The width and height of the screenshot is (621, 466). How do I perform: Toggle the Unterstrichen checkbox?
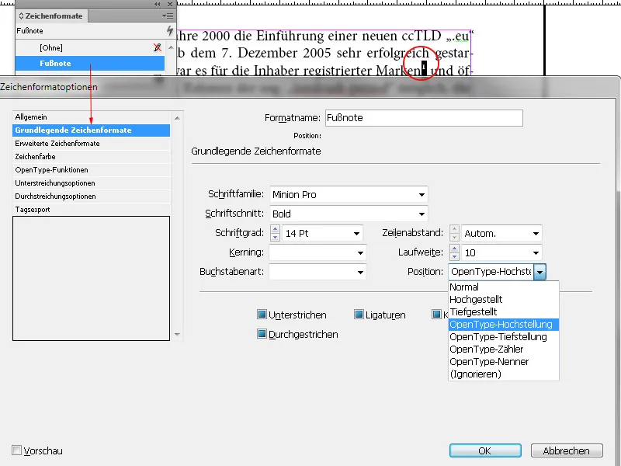[x=262, y=315]
